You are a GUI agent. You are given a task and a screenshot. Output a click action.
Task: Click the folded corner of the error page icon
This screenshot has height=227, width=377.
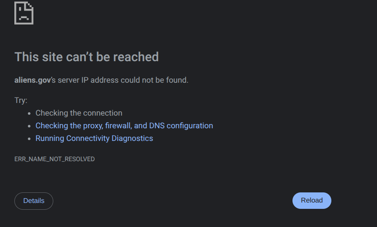[29, 5]
